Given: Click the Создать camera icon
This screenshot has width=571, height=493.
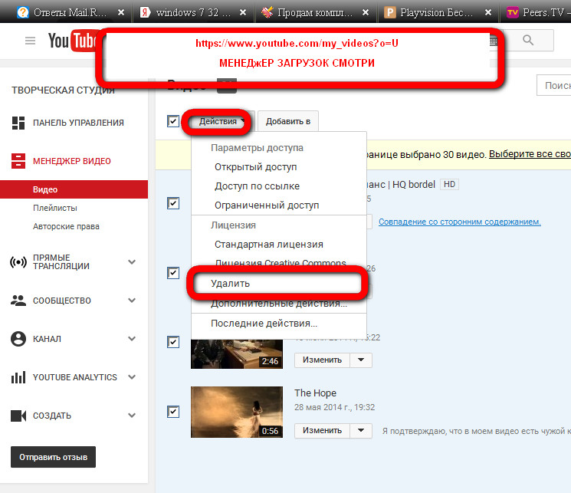Looking at the screenshot, I should 18,416.
